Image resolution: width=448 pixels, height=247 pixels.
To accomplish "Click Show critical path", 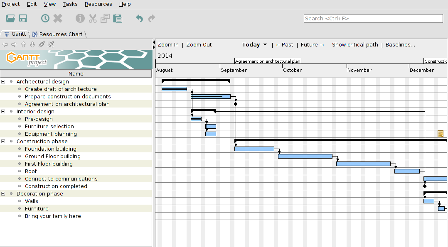I will click(x=355, y=44).
